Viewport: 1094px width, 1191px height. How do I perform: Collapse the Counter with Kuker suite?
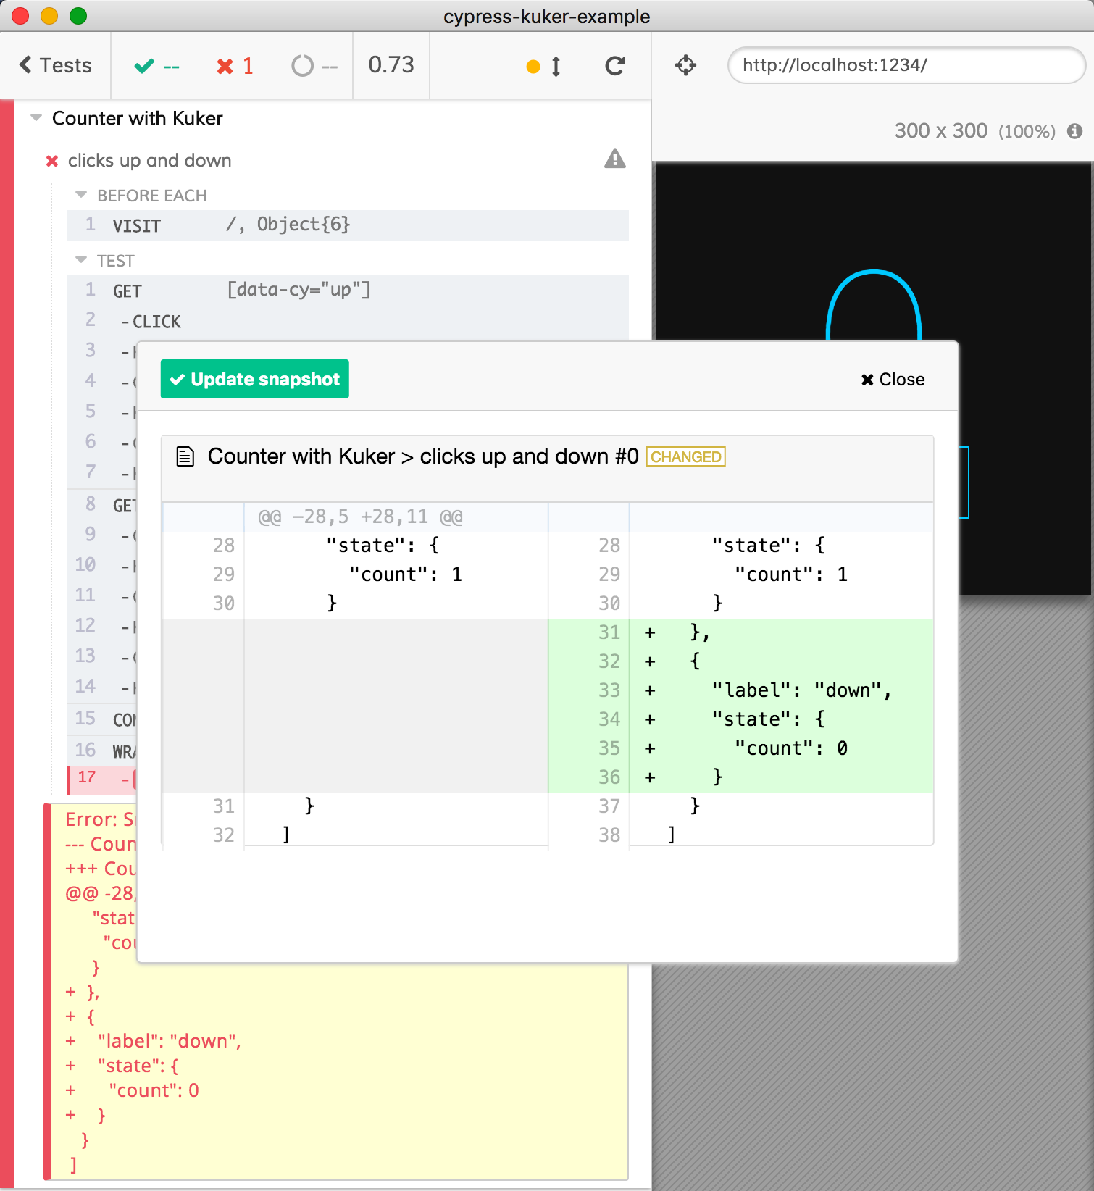36,118
